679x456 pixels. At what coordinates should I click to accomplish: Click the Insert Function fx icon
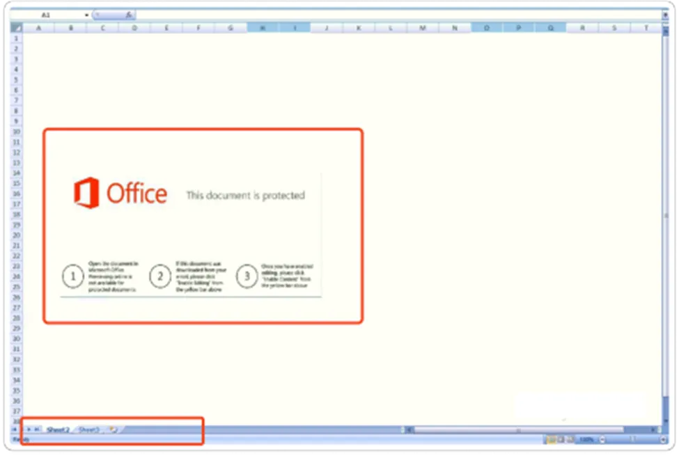129,15
